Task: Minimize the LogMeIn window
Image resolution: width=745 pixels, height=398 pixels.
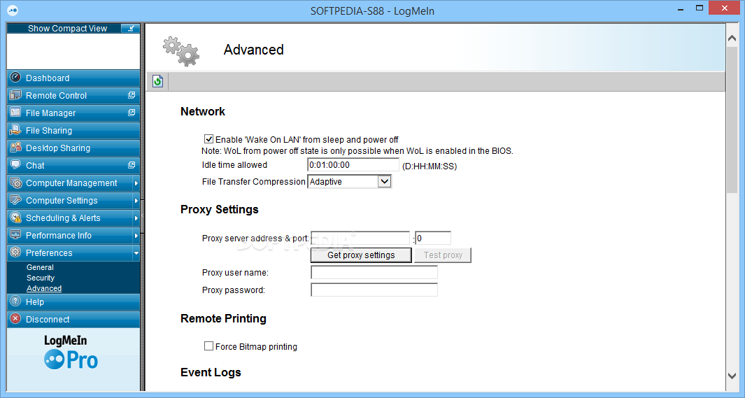Action: [681, 8]
